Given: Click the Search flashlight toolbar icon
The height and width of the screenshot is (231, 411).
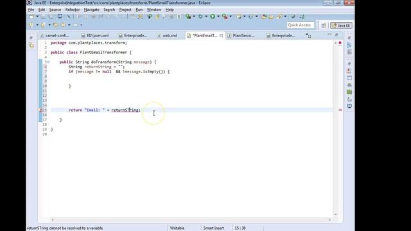Looking at the screenshot, I should [x=280, y=17].
